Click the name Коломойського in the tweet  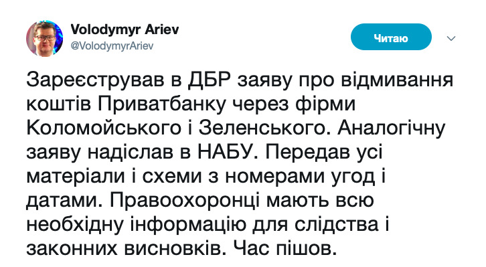pos(104,128)
